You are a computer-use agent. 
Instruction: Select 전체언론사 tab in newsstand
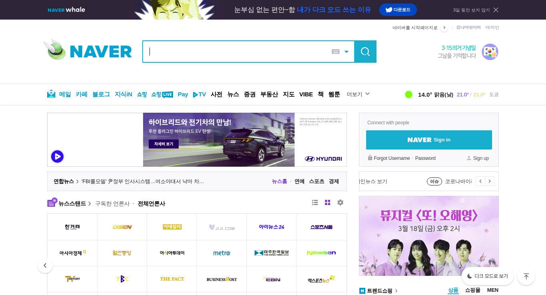coord(151,204)
